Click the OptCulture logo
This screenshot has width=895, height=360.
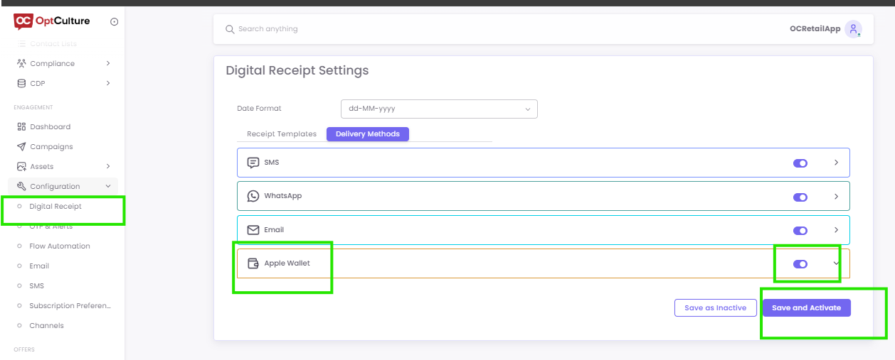52,21
